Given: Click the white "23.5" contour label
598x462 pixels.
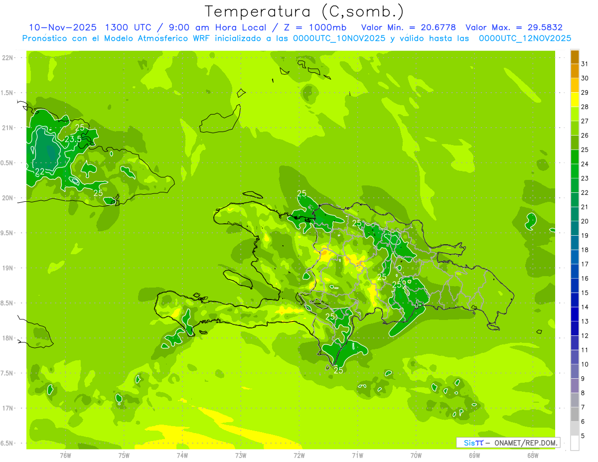Looking at the screenshot, I should click(x=73, y=139).
